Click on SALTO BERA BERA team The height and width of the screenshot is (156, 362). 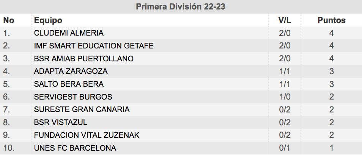click(69, 84)
